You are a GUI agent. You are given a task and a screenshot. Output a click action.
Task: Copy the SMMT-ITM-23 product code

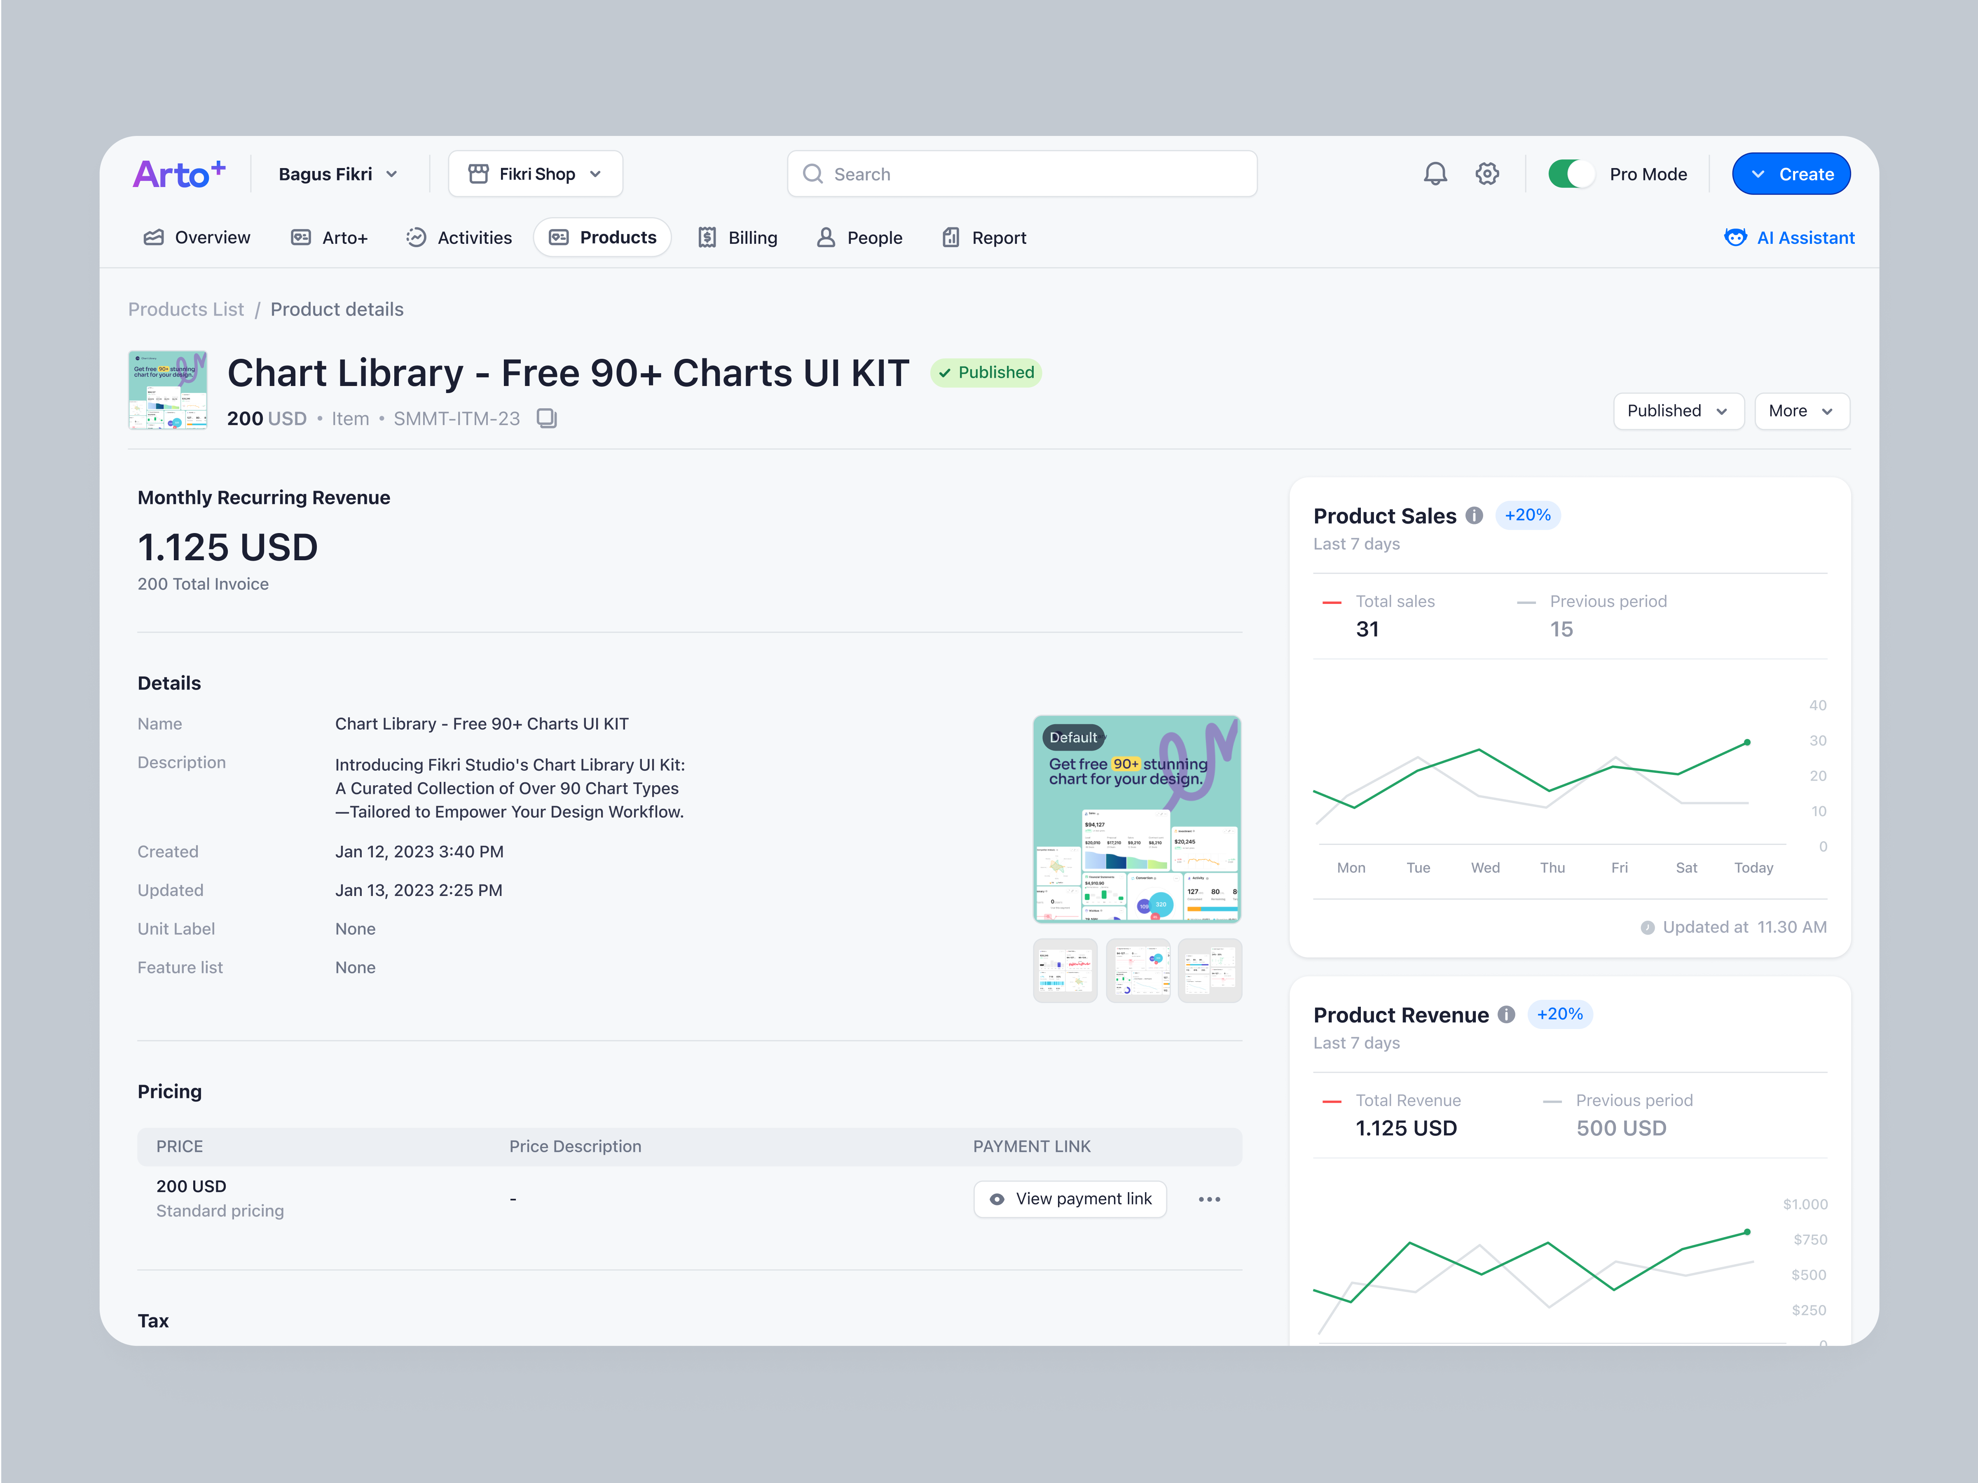[546, 419]
